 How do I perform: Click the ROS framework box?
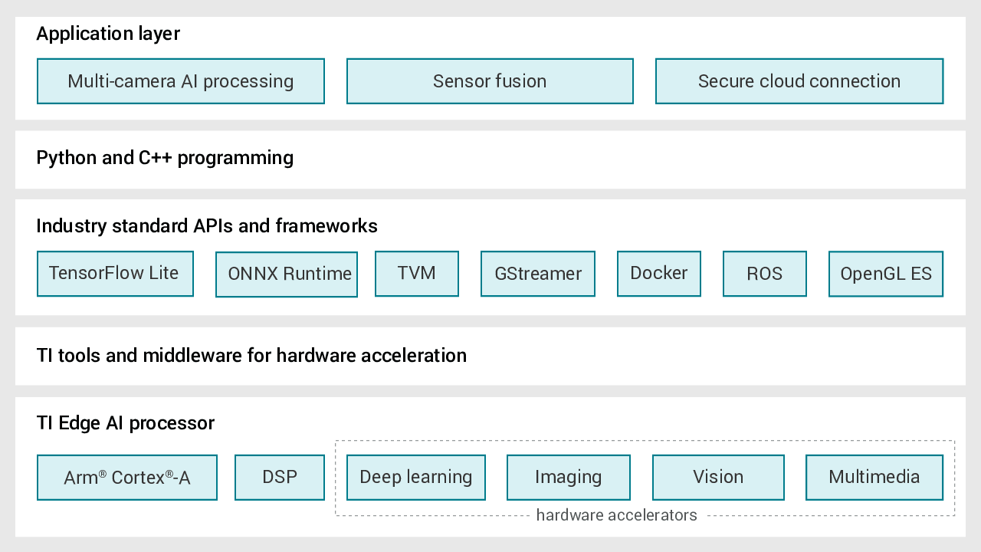pos(764,274)
